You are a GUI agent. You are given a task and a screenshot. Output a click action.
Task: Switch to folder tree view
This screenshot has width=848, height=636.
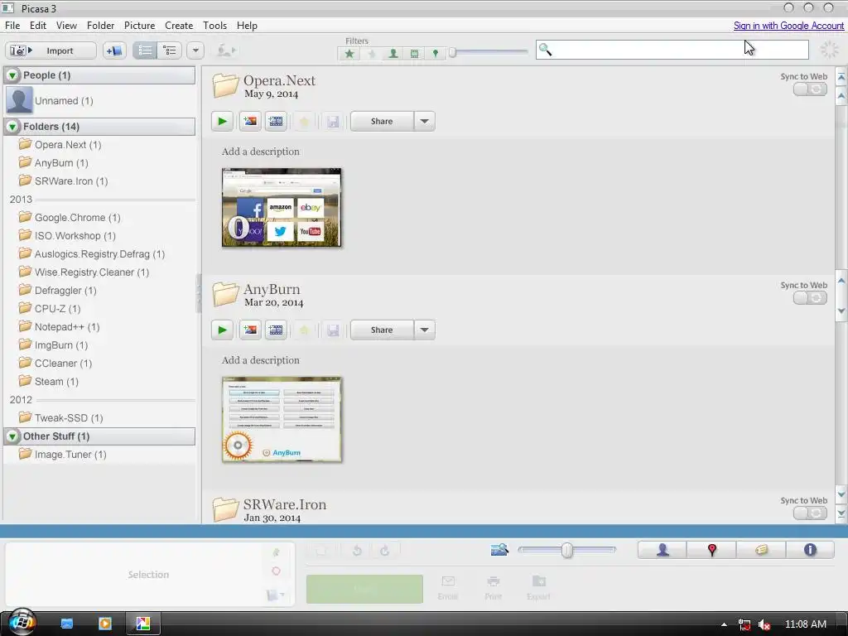pos(170,51)
